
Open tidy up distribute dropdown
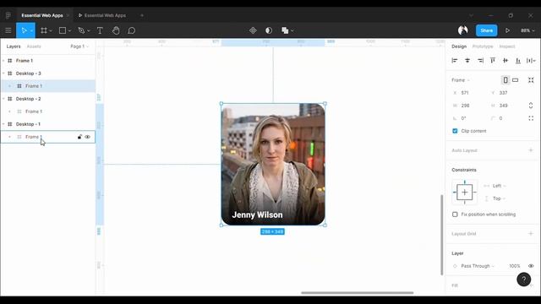531,60
